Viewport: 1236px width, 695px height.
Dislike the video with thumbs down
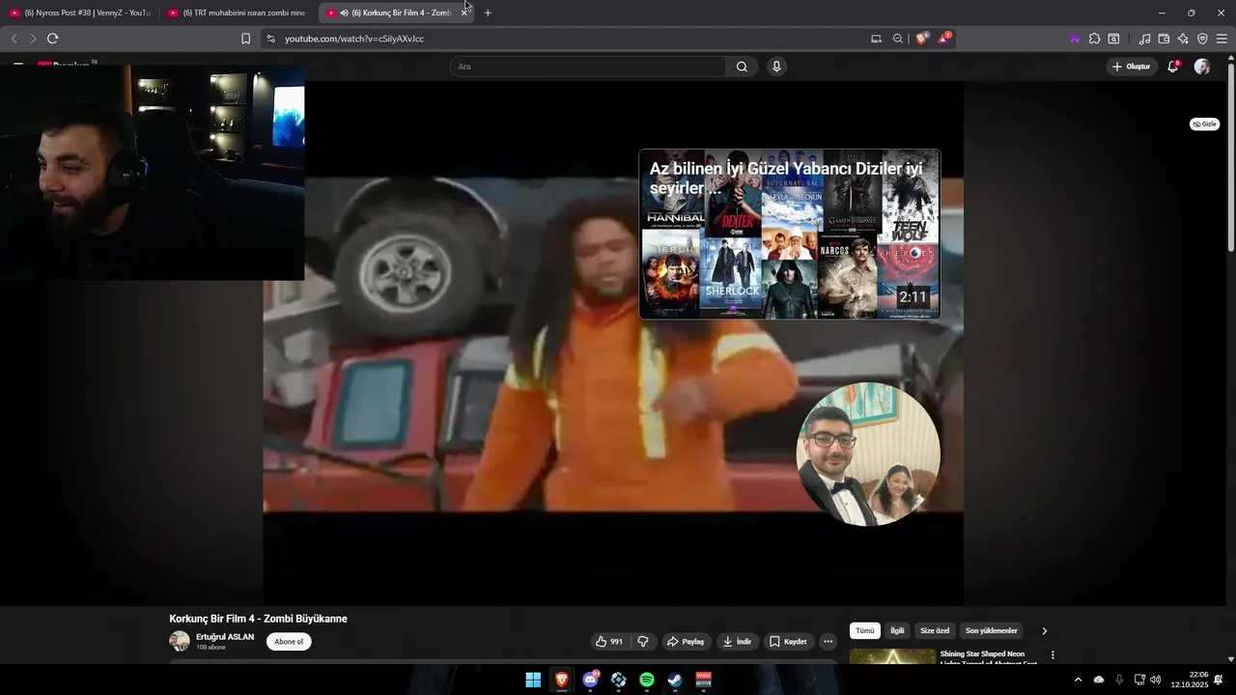pyautogui.click(x=643, y=642)
